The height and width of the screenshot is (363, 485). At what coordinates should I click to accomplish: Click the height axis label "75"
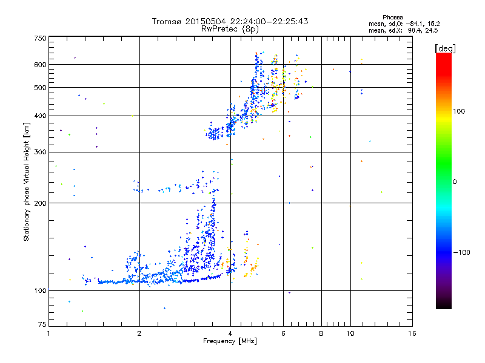tap(42, 324)
